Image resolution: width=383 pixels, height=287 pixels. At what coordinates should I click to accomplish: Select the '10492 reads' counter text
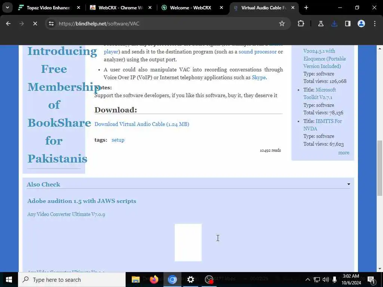tap(270, 150)
